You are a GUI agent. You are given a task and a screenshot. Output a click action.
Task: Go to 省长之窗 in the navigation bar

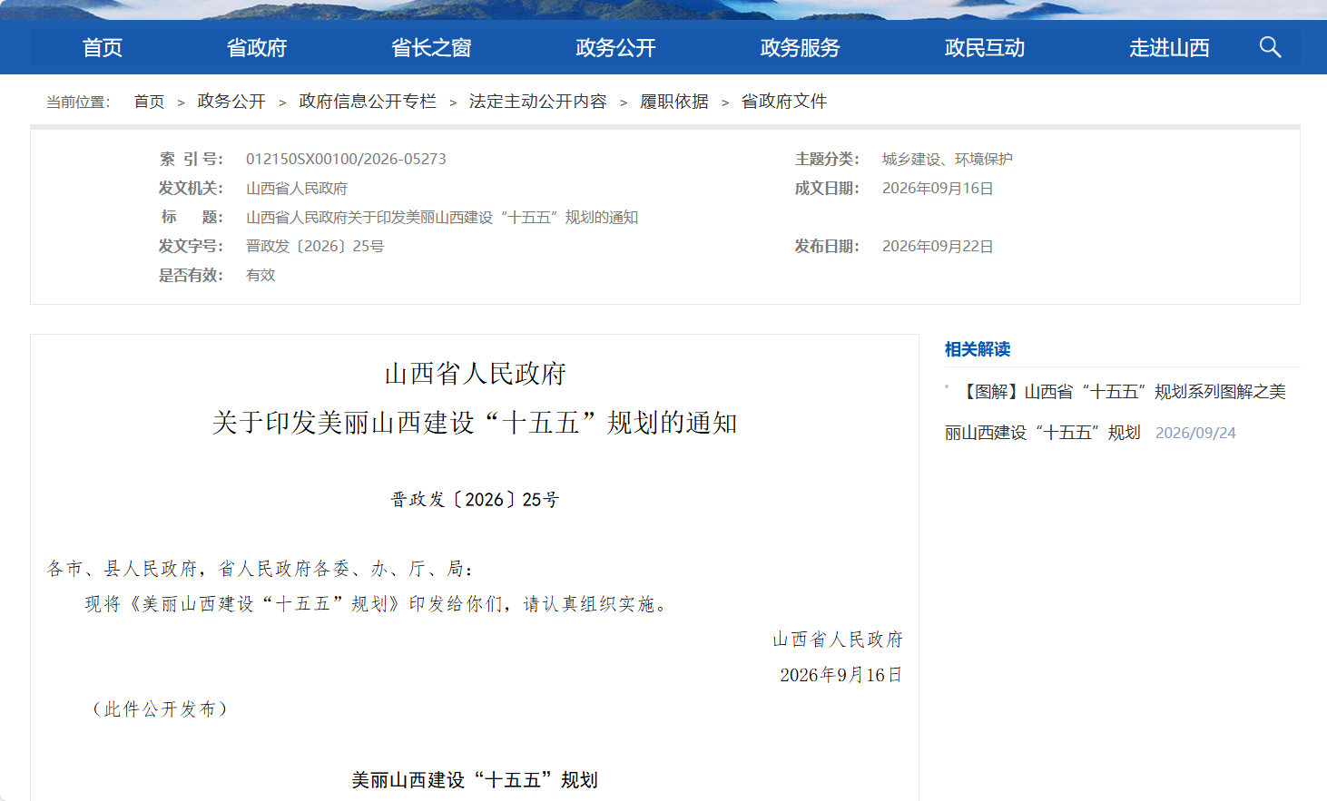click(x=431, y=48)
